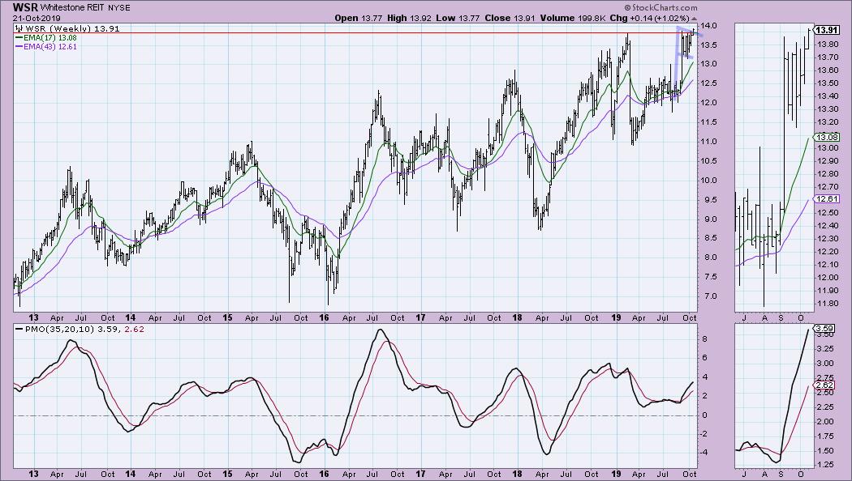
Task: Click the PMO(35,20,10) legend label
Action: [x=58, y=329]
